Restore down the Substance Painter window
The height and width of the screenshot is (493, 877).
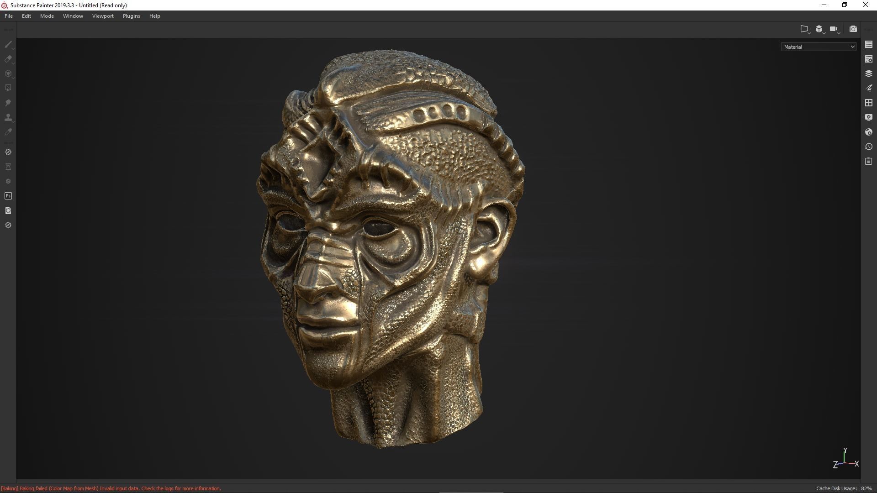coord(845,5)
